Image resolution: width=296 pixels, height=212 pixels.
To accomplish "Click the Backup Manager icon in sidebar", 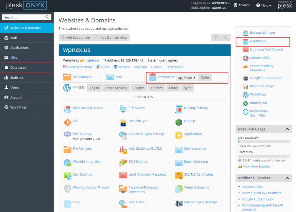I will (x=245, y=33).
